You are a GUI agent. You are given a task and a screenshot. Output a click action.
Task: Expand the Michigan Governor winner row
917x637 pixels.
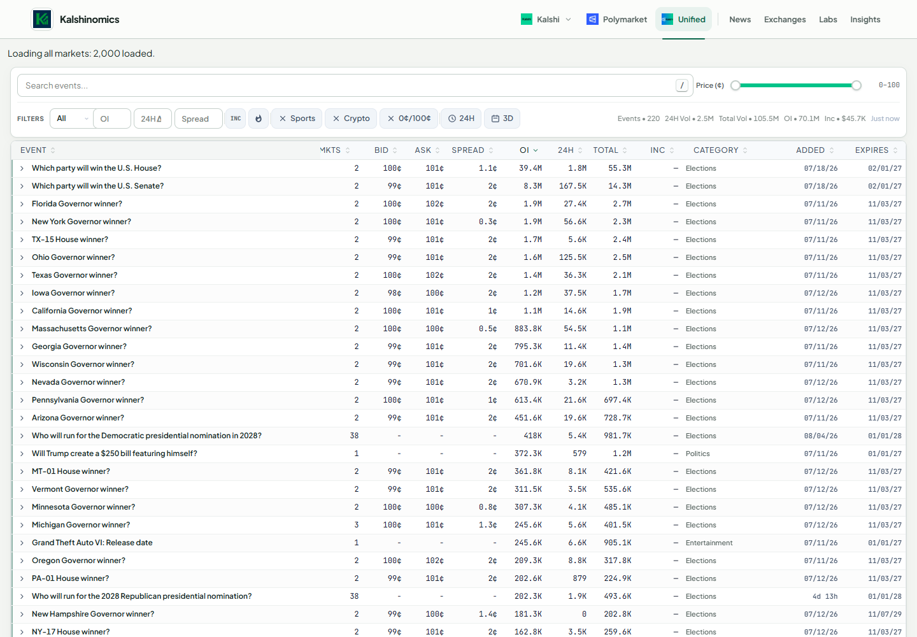click(22, 525)
